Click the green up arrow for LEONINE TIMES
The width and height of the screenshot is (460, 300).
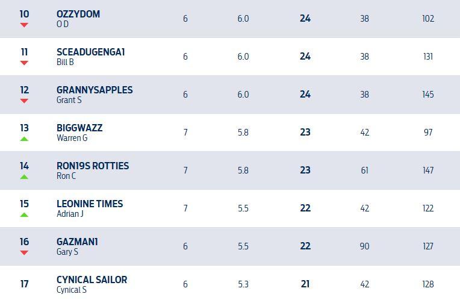tap(24, 214)
